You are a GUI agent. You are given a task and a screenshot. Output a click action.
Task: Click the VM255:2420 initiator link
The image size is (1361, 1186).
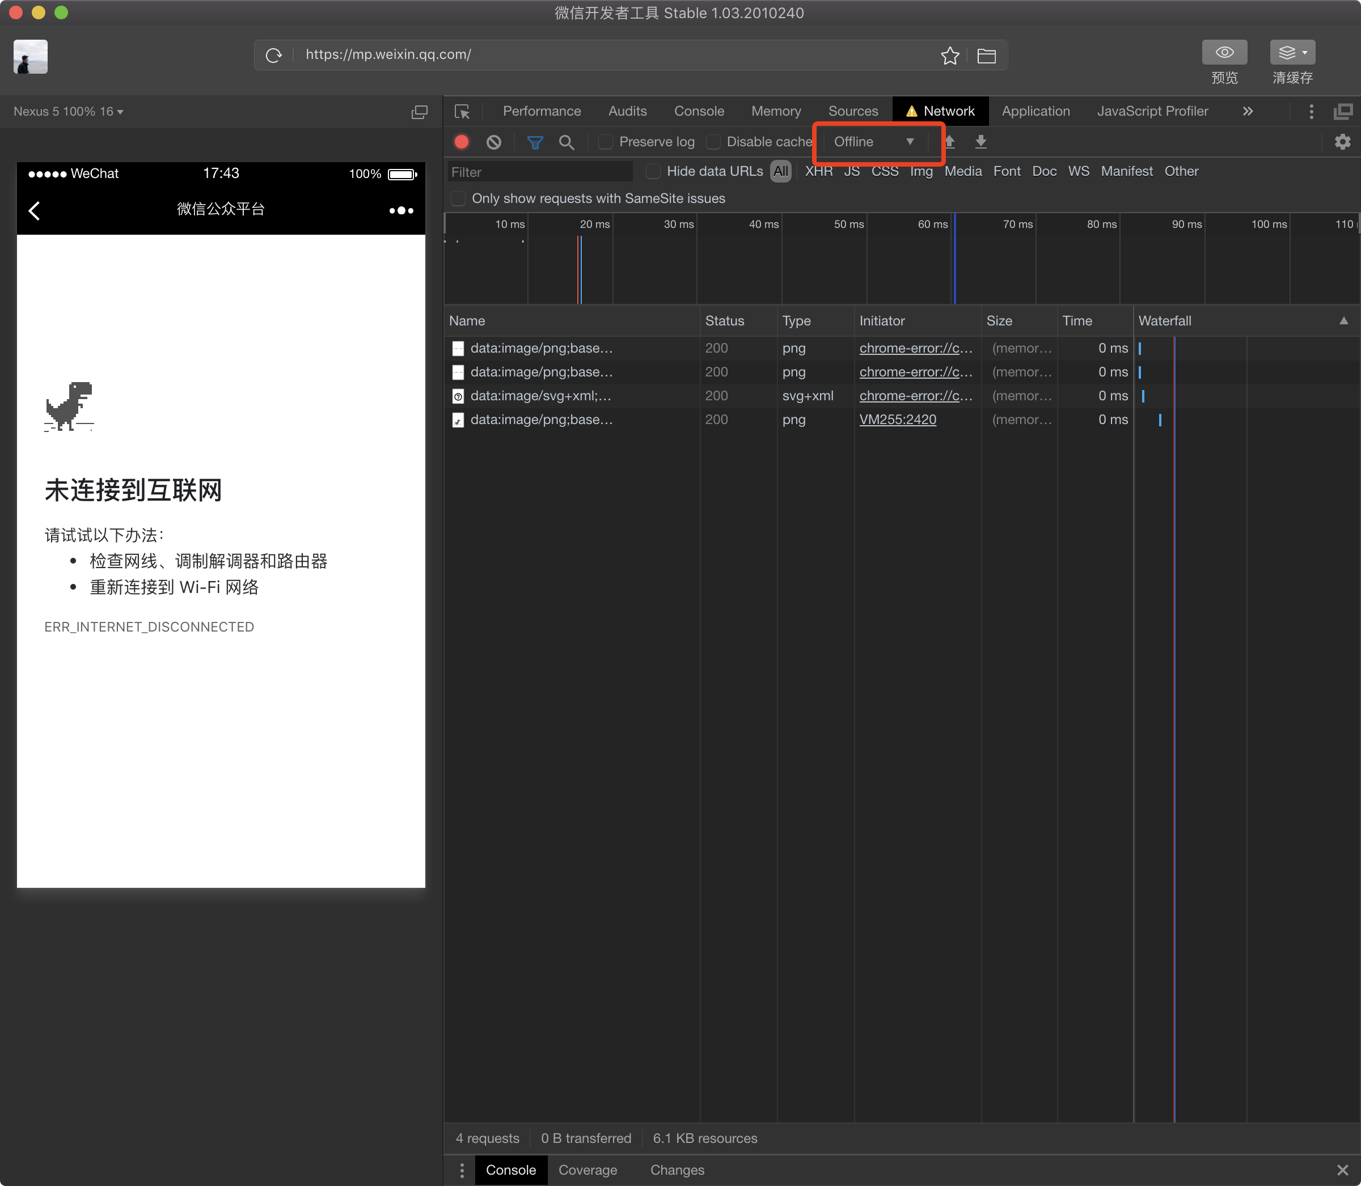898,420
